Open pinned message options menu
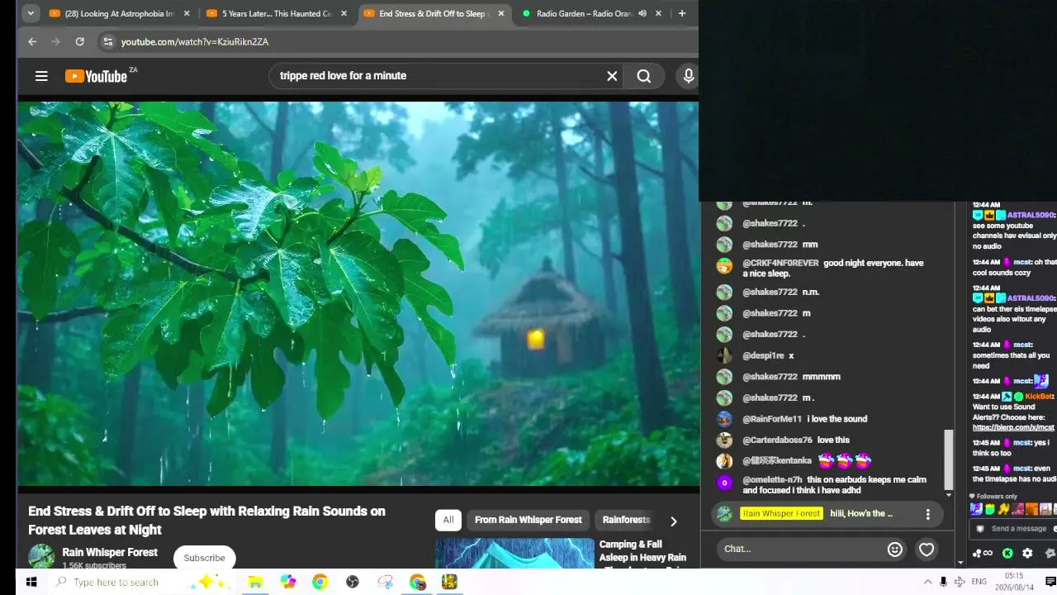1057x595 pixels. [927, 514]
